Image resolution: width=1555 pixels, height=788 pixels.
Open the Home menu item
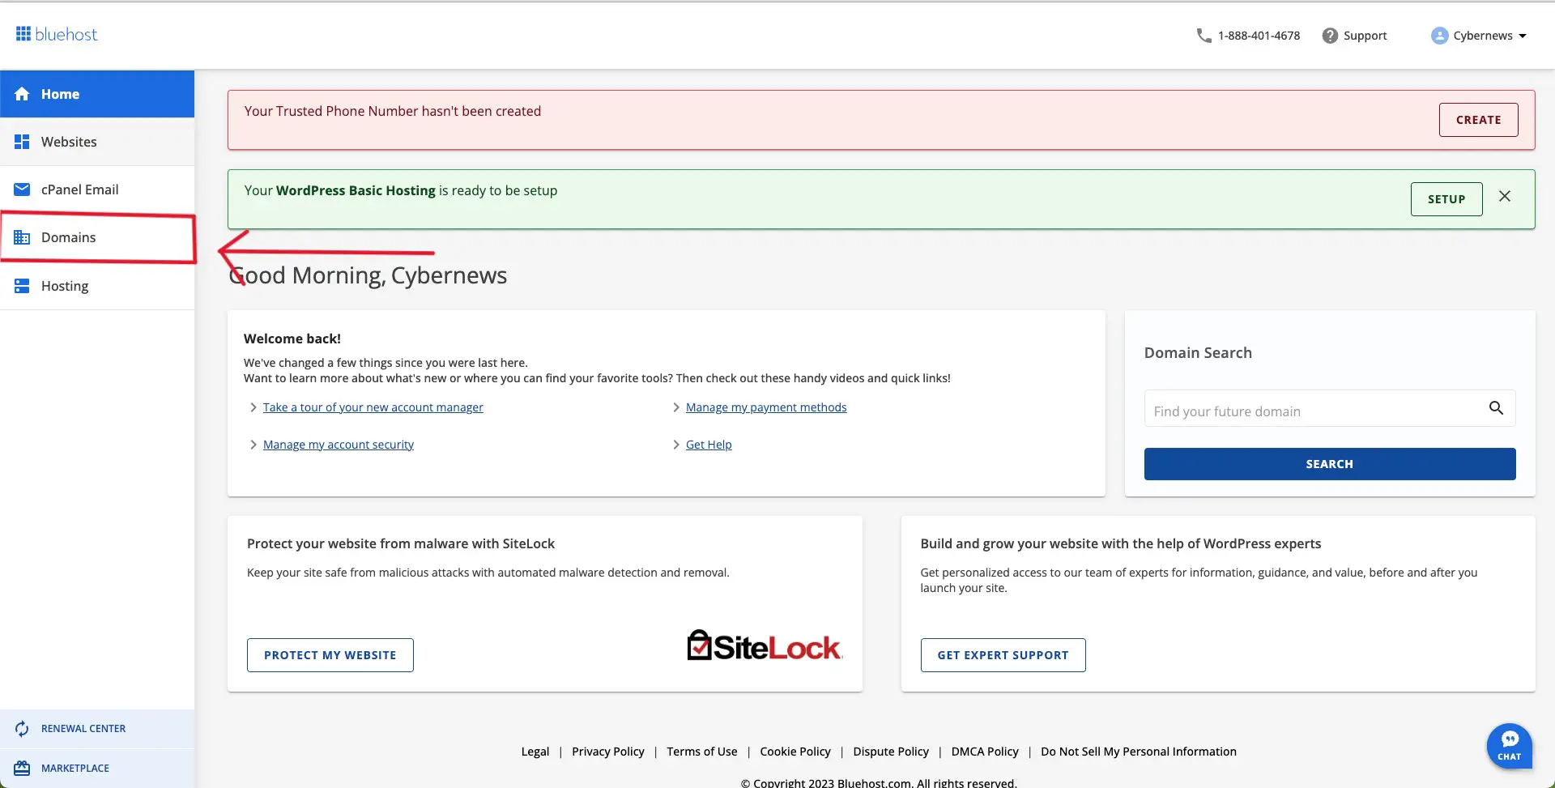point(97,94)
